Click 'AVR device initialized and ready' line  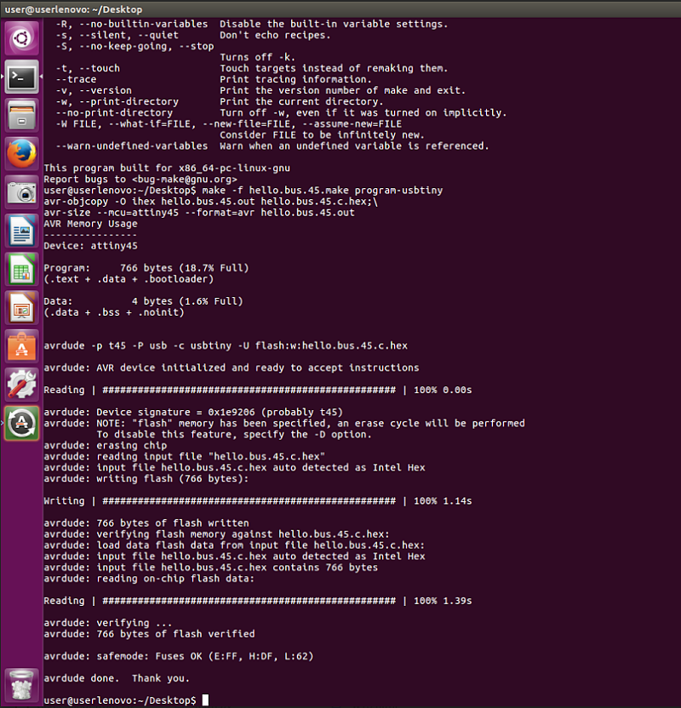[232, 368]
